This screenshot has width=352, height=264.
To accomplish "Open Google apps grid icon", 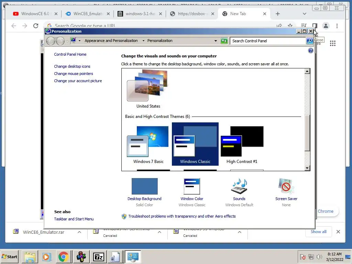I will [x=333, y=43].
